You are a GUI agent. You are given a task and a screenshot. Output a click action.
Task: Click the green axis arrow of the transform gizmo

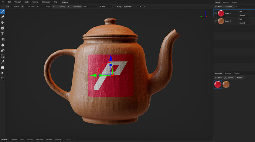click(93, 75)
